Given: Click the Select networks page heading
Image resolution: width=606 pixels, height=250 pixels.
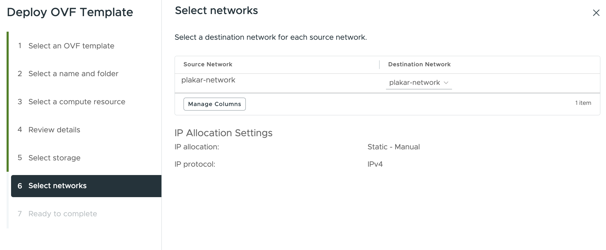Looking at the screenshot, I should click(x=216, y=10).
